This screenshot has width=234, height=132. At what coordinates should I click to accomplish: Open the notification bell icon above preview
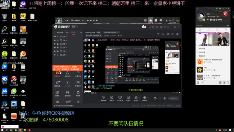(172, 34)
